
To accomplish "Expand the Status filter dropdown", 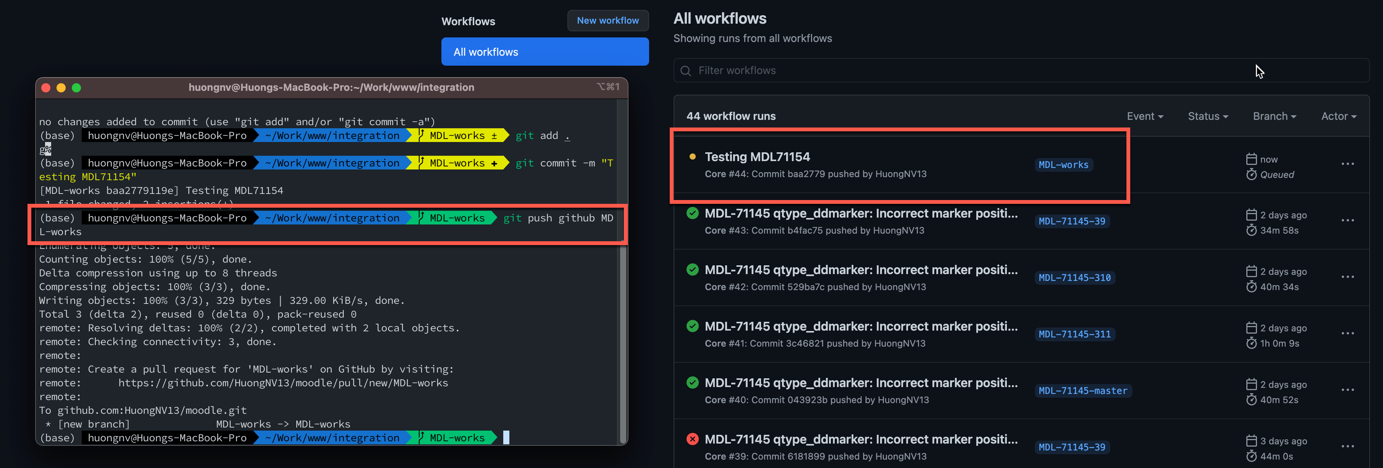I will coord(1207,116).
